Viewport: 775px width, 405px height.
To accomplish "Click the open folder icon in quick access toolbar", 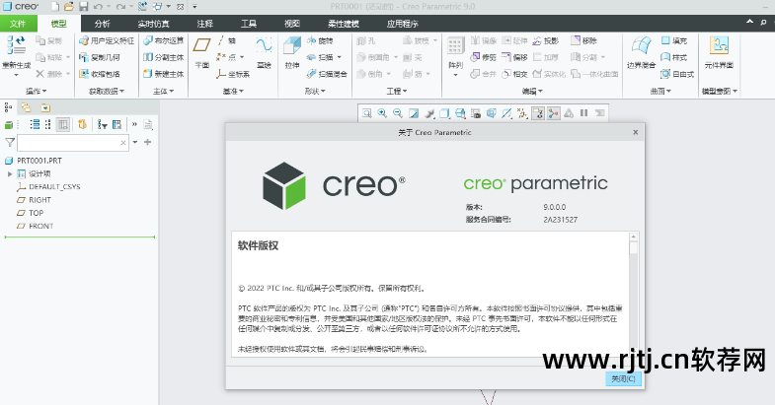I will (69, 7).
